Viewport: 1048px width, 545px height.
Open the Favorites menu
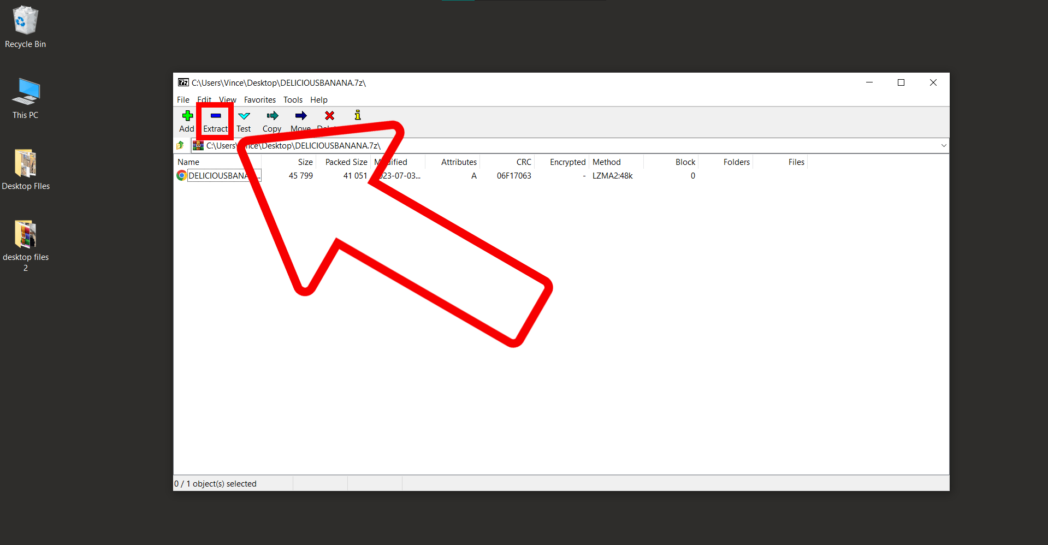click(x=259, y=99)
